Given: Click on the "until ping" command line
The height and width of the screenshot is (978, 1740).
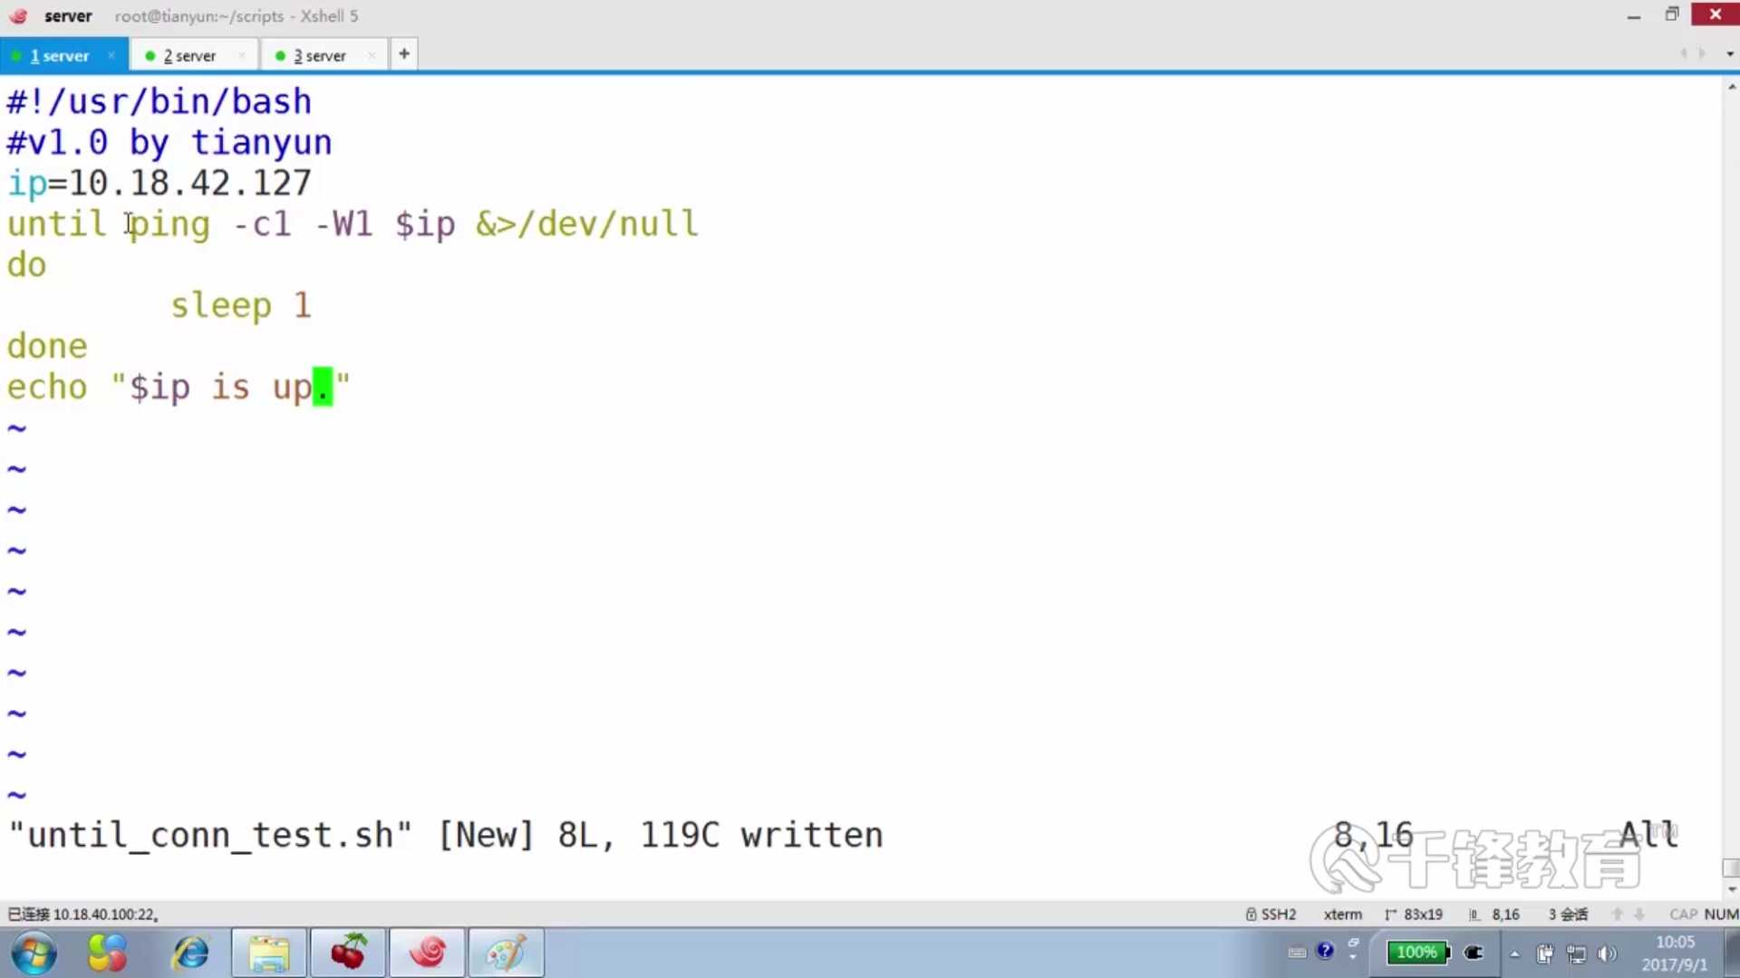Looking at the screenshot, I should [x=353, y=224].
